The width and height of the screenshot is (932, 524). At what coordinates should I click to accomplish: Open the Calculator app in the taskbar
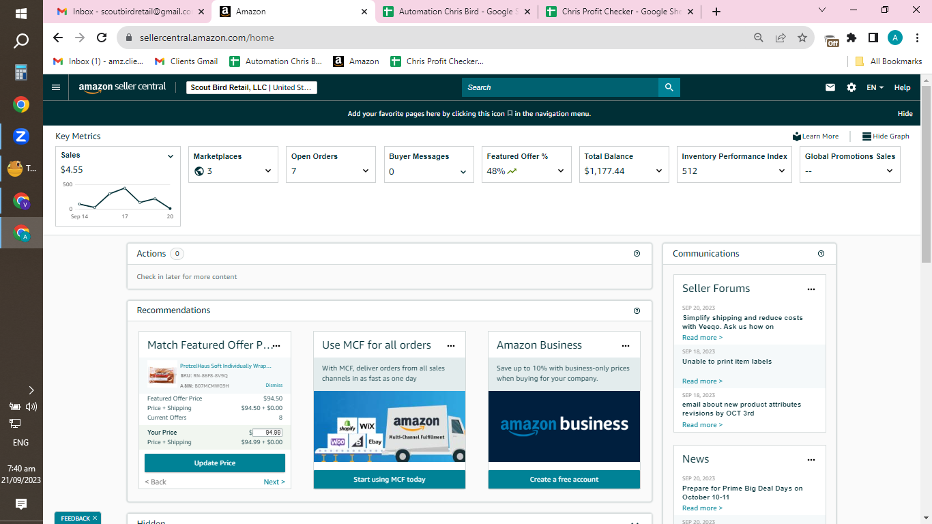[21, 72]
